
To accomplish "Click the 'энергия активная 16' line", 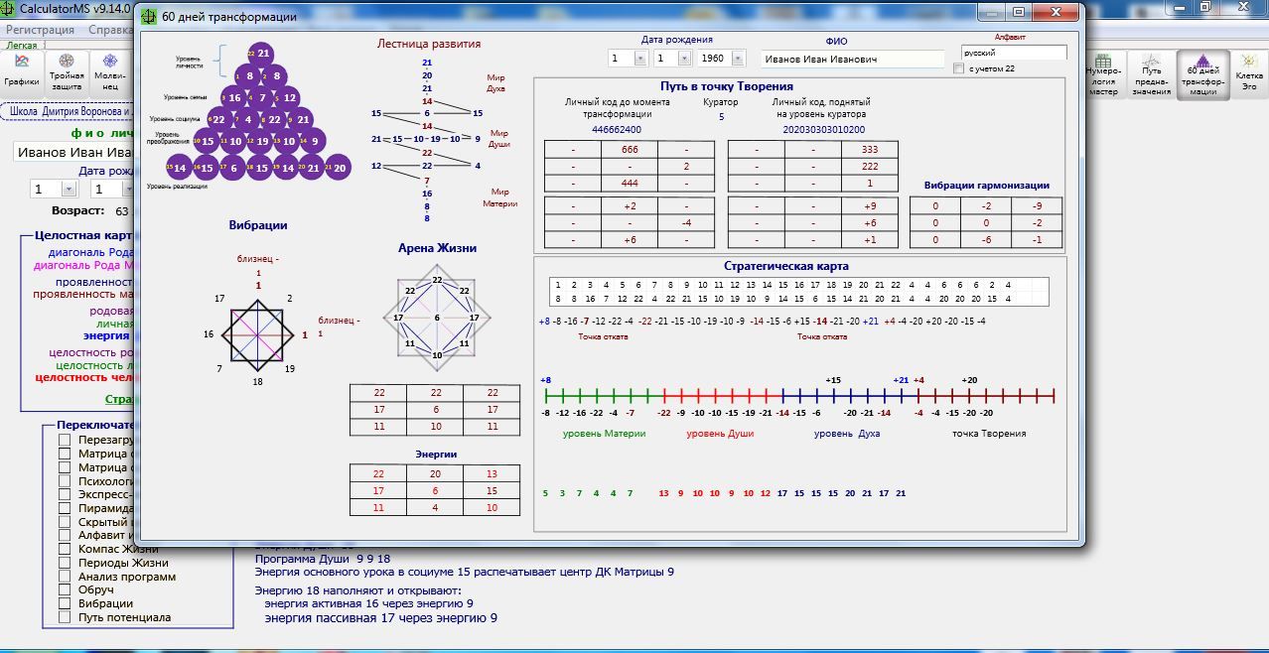I will (x=368, y=603).
